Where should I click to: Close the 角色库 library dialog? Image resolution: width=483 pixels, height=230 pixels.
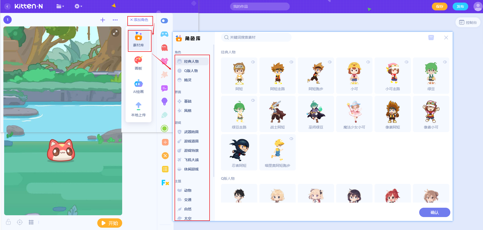(x=446, y=38)
